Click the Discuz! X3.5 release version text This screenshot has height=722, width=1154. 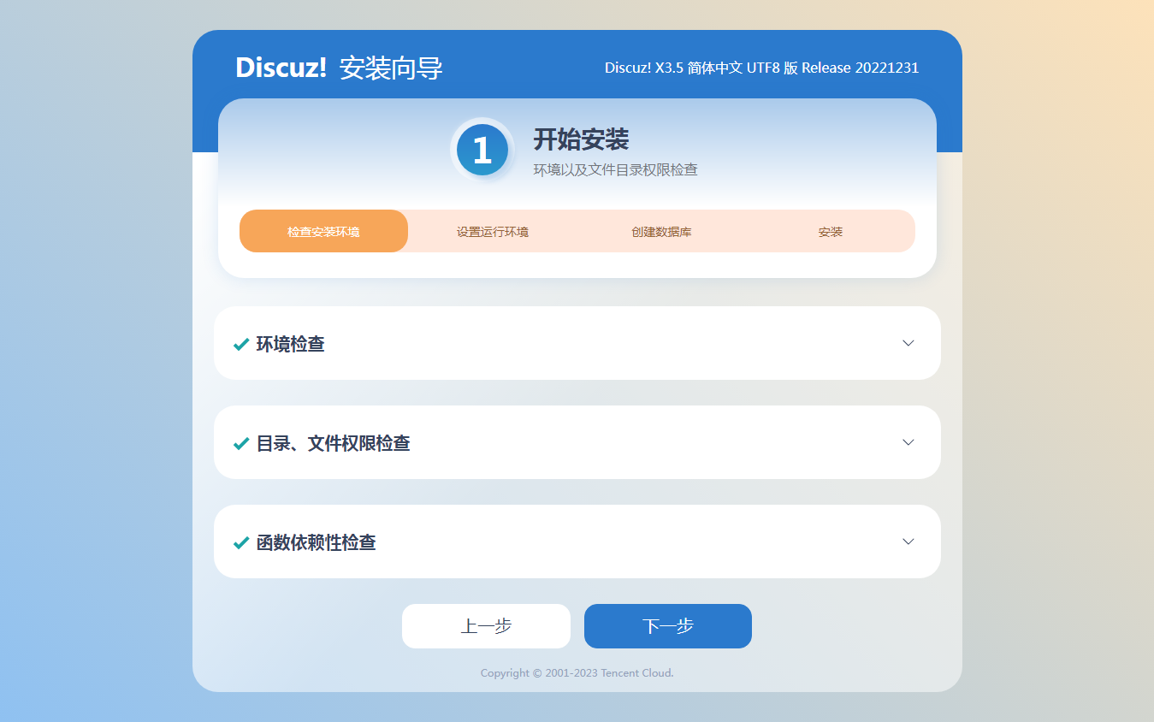(x=761, y=68)
